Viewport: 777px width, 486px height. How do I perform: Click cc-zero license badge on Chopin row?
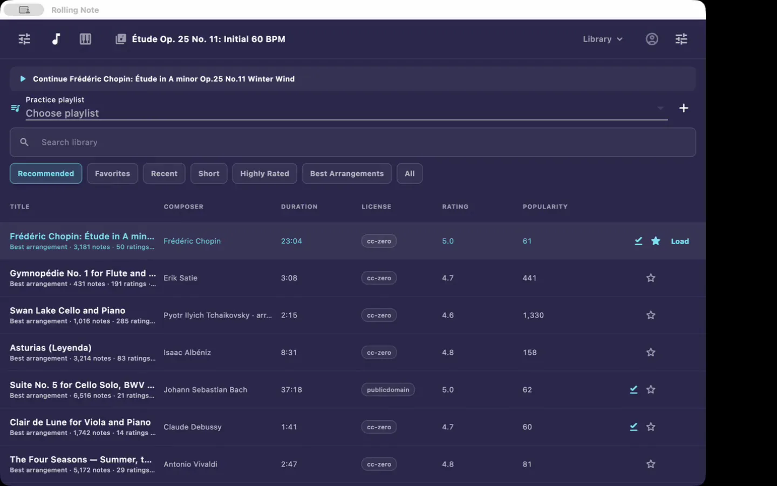pos(379,241)
